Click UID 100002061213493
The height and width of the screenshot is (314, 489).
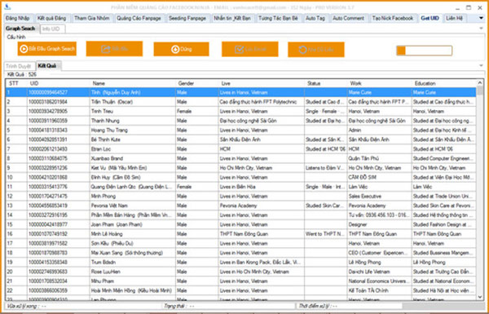click(59, 149)
